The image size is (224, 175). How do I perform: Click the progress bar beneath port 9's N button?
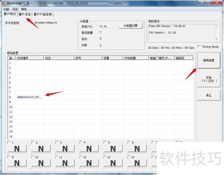(17, 168)
